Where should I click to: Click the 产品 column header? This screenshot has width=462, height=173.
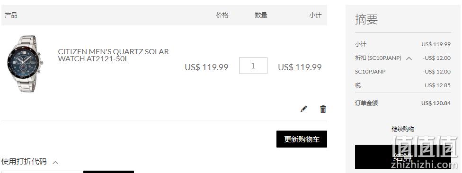[11, 15]
